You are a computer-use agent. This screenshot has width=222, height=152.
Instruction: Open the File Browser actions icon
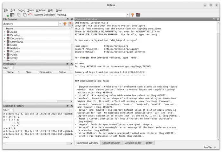[70, 24]
